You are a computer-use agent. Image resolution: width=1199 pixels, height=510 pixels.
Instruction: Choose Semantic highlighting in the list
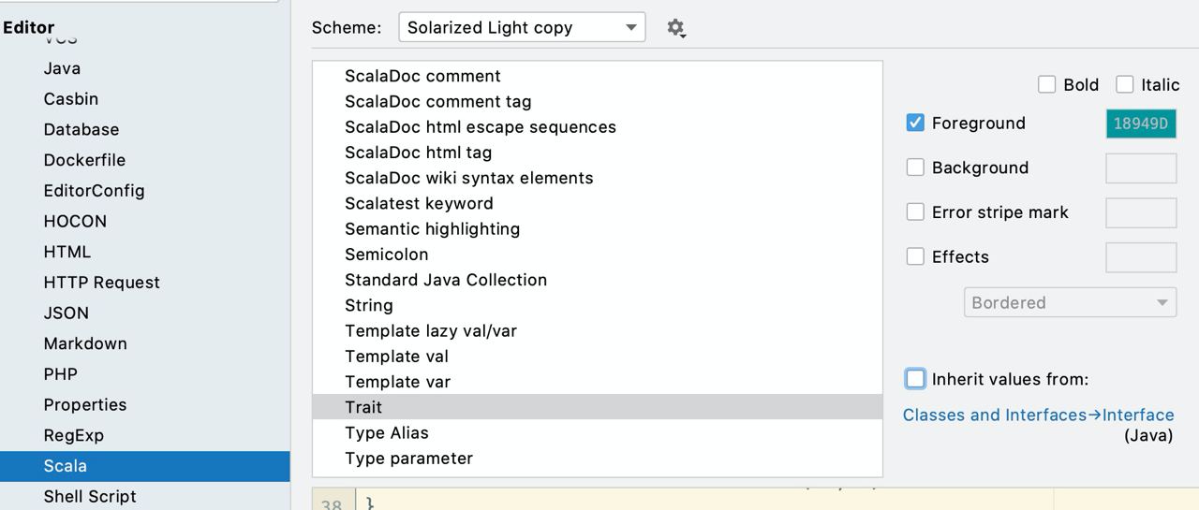click(x=598, y=228)
